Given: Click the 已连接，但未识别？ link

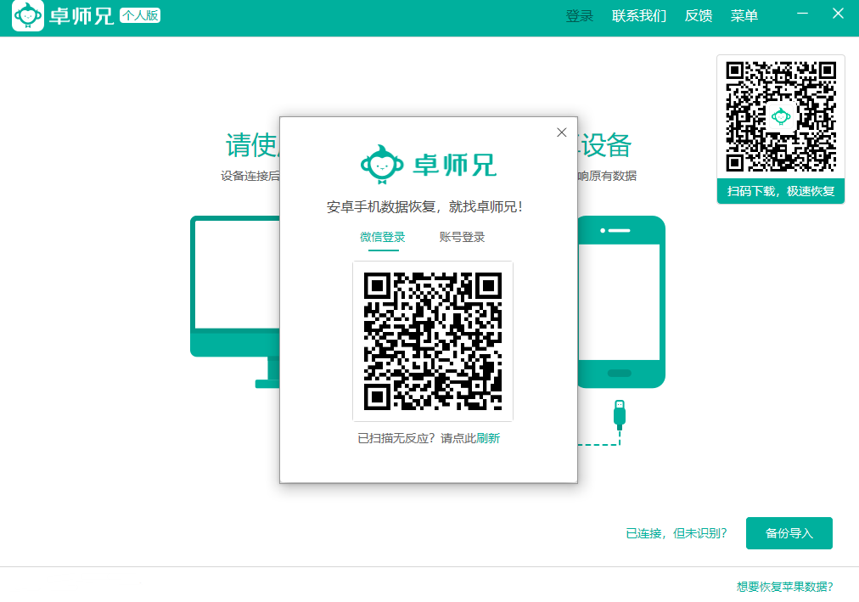Looking at the screenshot, I should pyautogui.click(x=677, y=533).
